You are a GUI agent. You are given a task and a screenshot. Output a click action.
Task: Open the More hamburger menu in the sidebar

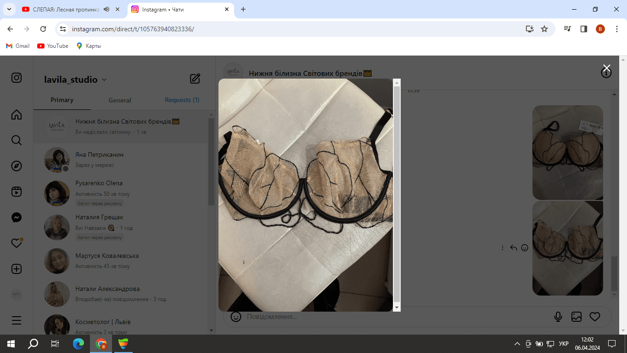pyautogui.click(x=17, y=320)
